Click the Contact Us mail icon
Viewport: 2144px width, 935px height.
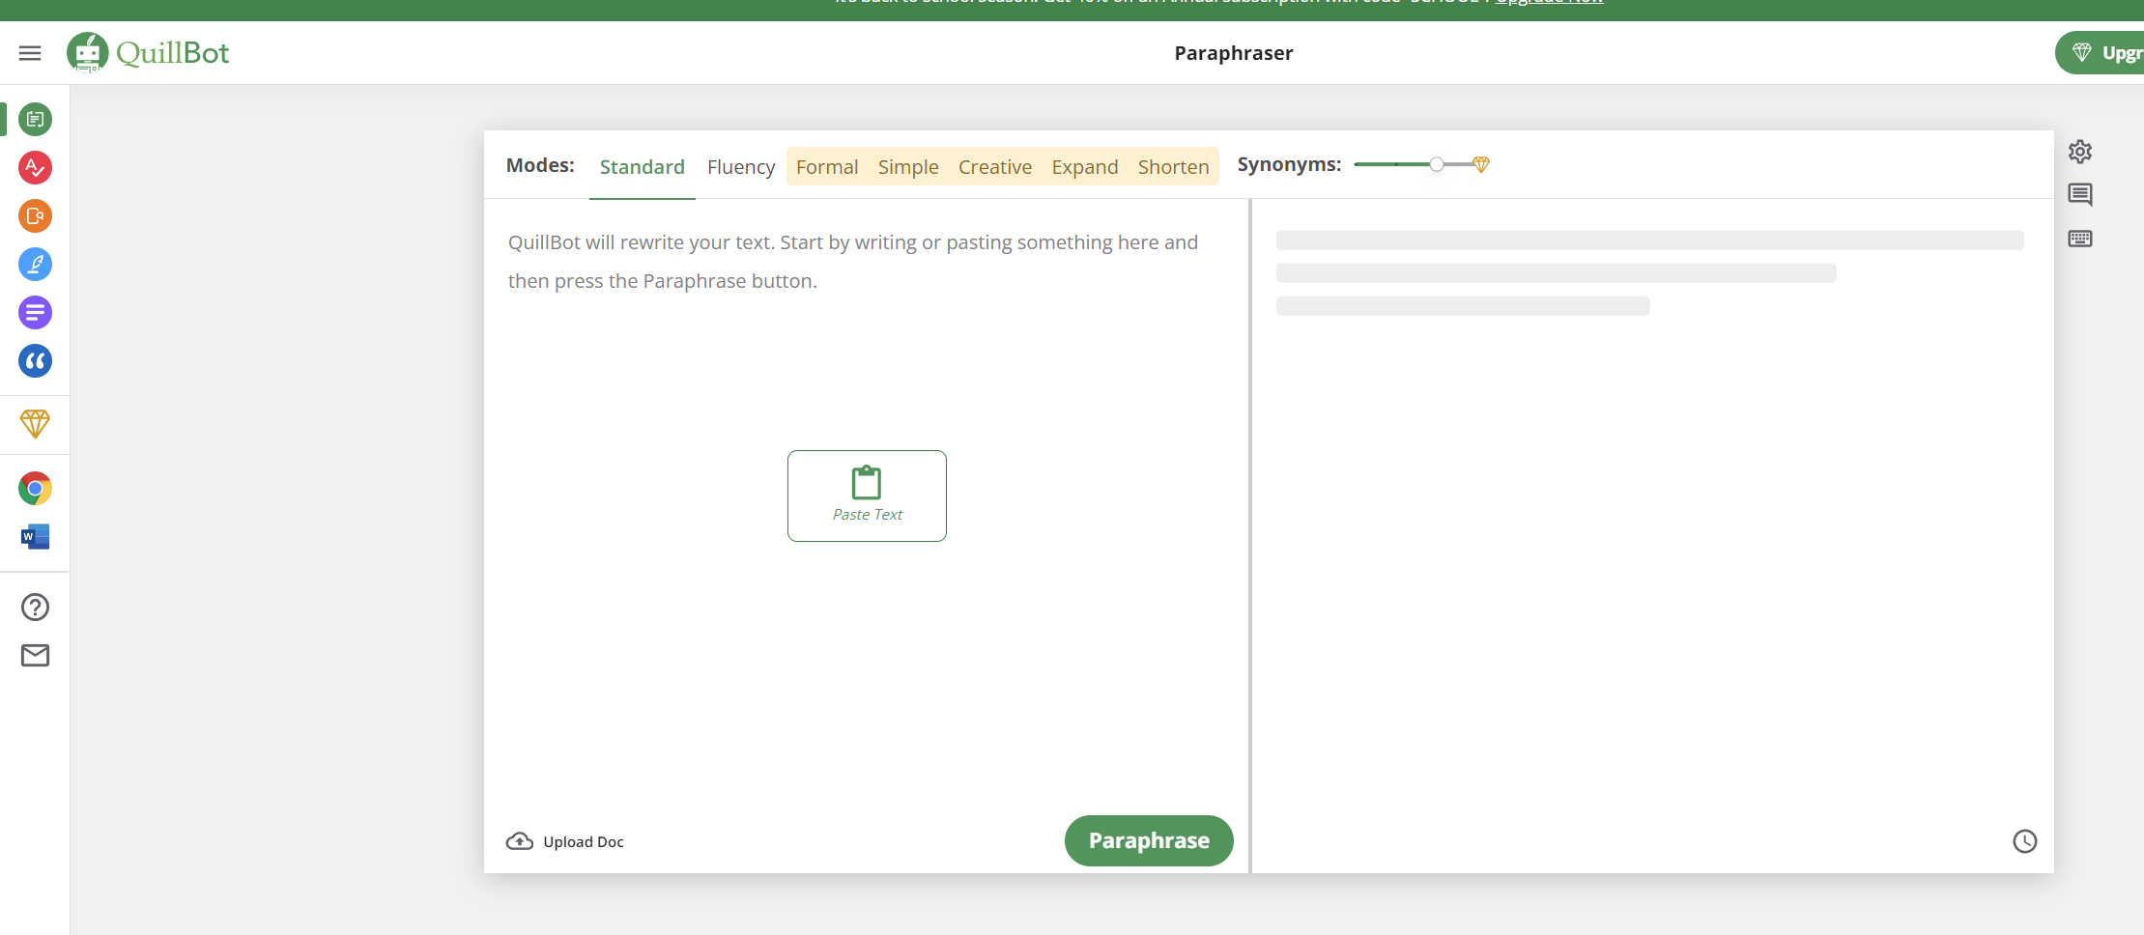click(35, 656)
